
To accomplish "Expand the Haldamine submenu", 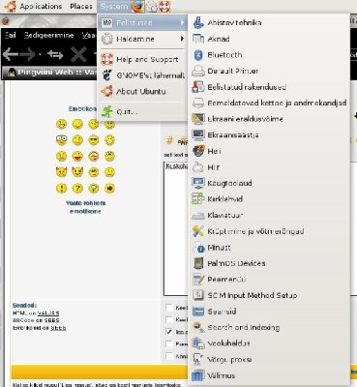I will 142,39.
